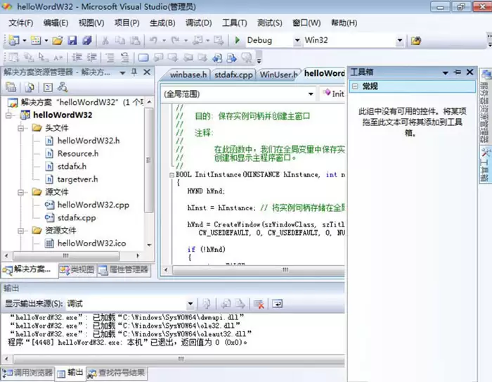The height and width of the screenshot is (382, 492).
Task: Click the Properties icon in Solution Explorer toolbar
Action: 11,88
